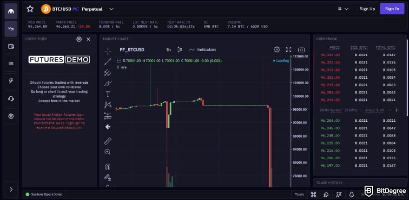
Task: Select the trend line drawing tool
Action: click(108, 62)
